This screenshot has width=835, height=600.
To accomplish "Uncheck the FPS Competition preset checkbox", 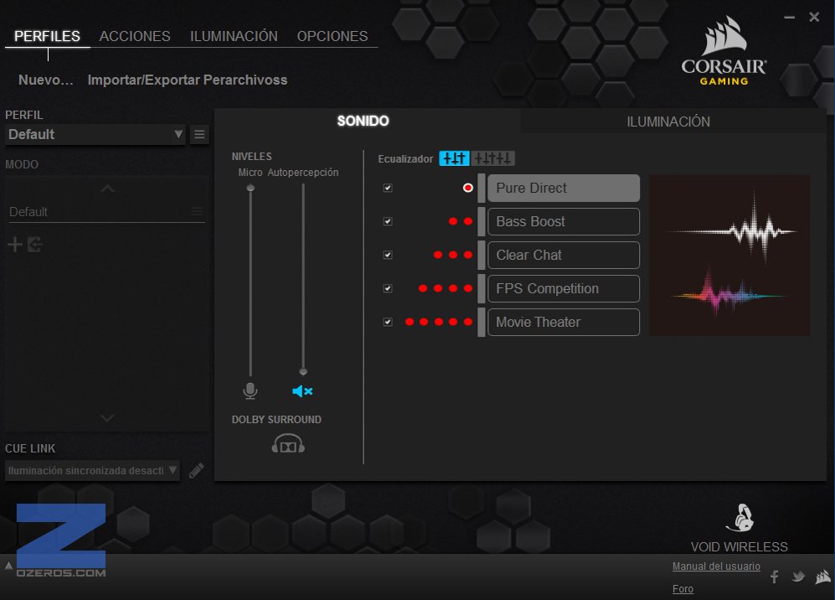I will 388,288.
